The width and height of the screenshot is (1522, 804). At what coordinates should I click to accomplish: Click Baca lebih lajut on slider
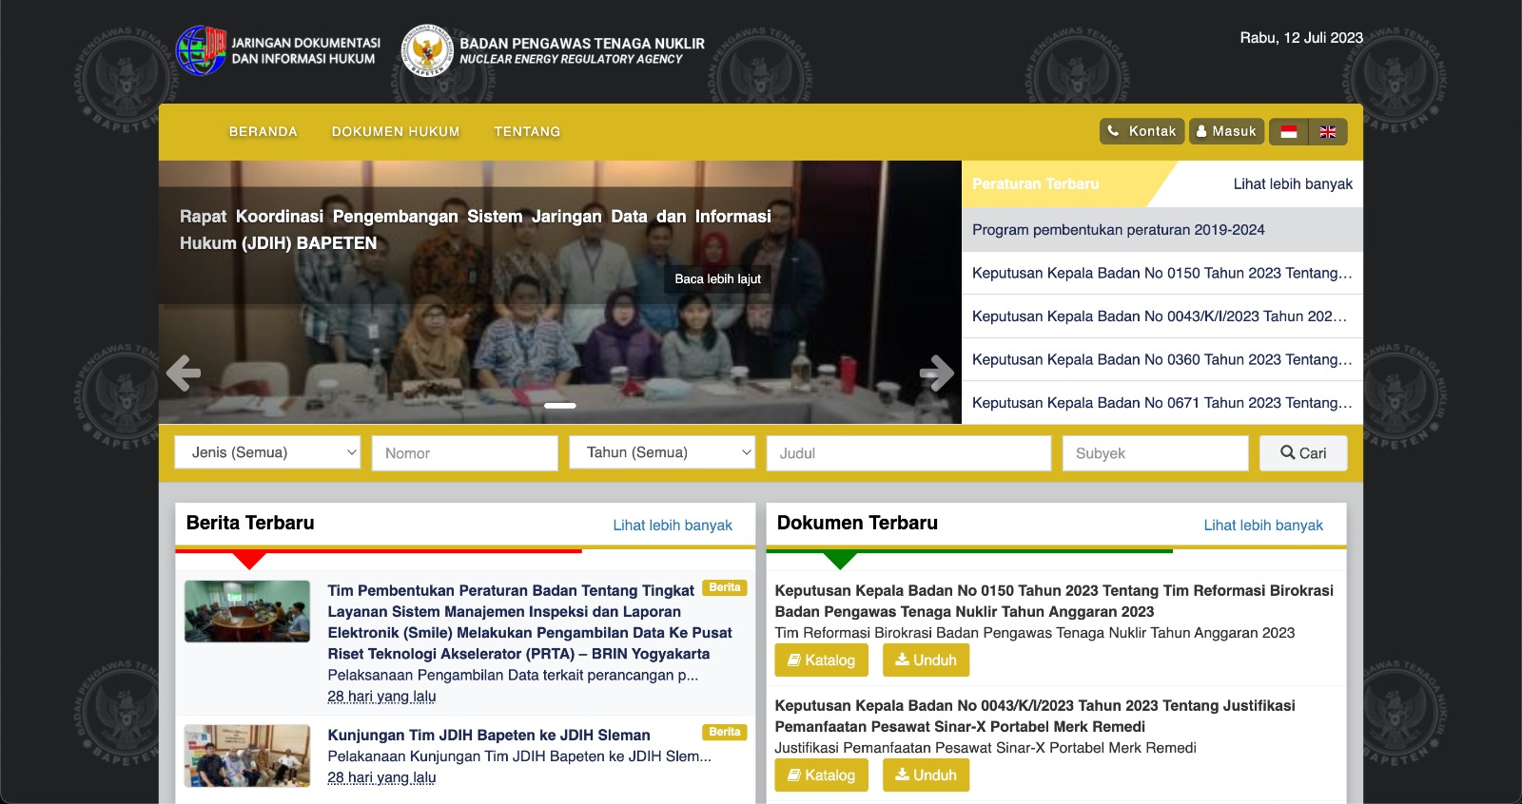click(x=717, y=278)
